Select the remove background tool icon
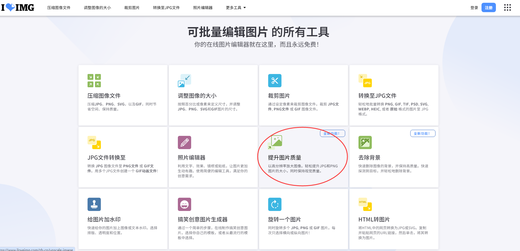Viewport: 520px width, 251px height. pyautogui.click(x=365, y=142)
